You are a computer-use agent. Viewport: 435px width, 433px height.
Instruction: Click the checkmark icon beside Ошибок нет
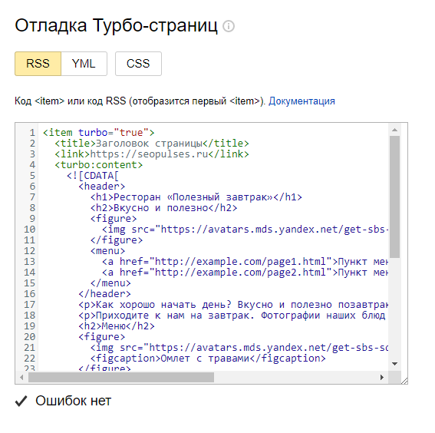tap(21, 401)
